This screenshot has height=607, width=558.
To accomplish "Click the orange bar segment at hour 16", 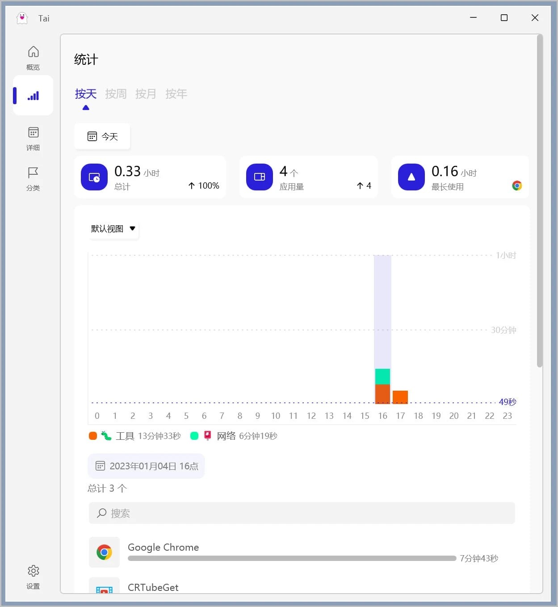I will point(382,394).
